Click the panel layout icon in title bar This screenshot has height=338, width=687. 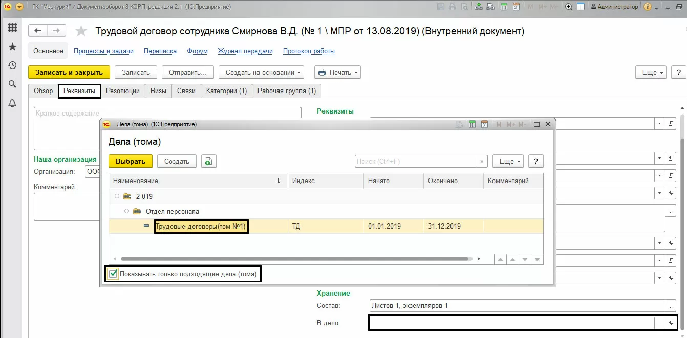click(x=581, y=7)
